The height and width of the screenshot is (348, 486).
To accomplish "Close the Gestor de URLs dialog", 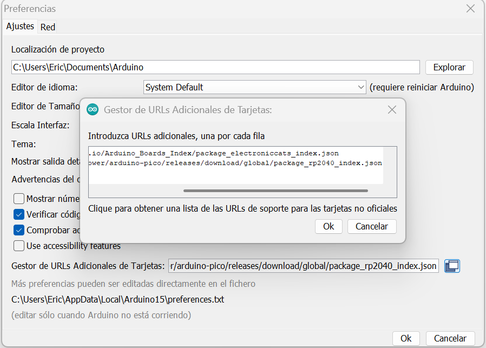I will (x=392, y=109).
